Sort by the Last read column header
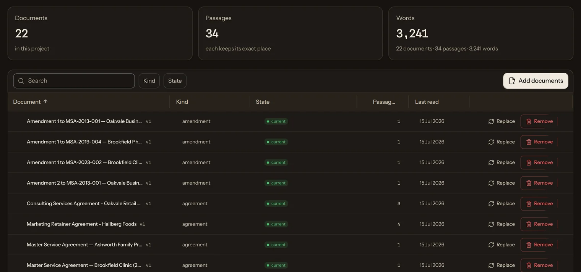This screenshot has width=581, height=272. (427, 102)
